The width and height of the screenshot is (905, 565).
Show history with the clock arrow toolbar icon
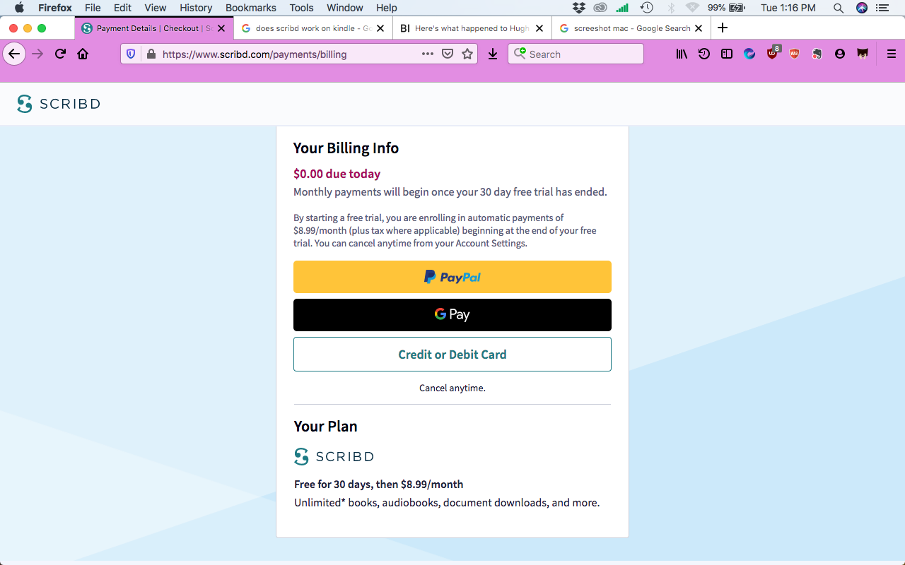704,54
